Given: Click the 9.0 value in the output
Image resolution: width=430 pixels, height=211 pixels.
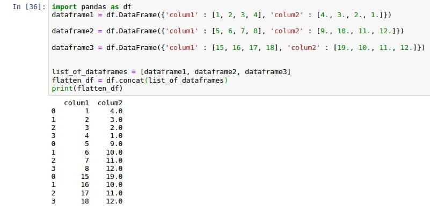Looking at the screenshot, I should pyautogui.click(x=116, y=144).
